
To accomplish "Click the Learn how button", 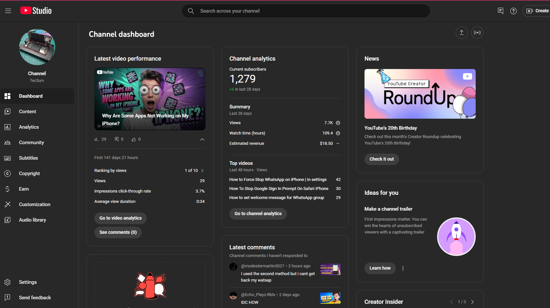I will (x=380, y=268).
